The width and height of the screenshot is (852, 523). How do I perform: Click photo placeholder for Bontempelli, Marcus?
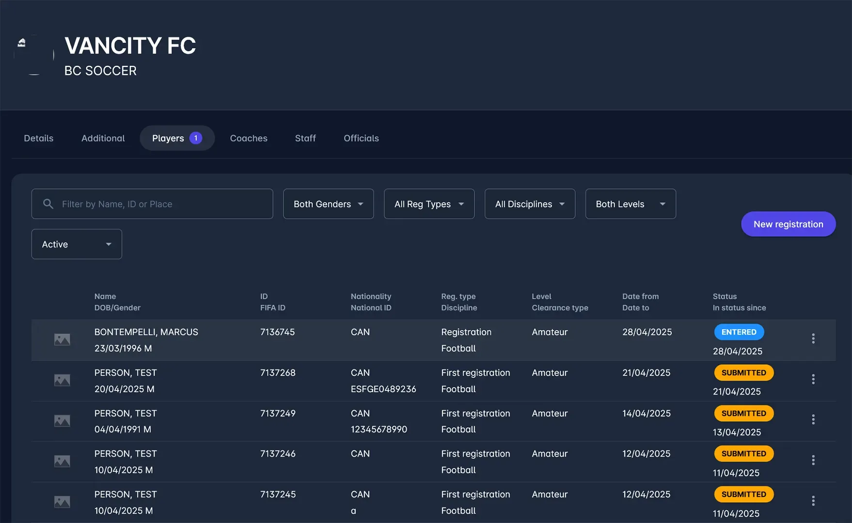pyautogui.click(x=62, y=339)
